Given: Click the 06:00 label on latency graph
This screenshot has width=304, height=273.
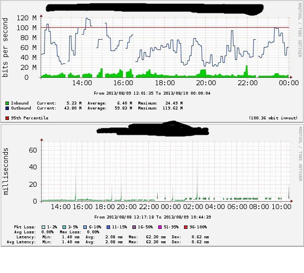Looking at the screenshot, I should (237, 207).
